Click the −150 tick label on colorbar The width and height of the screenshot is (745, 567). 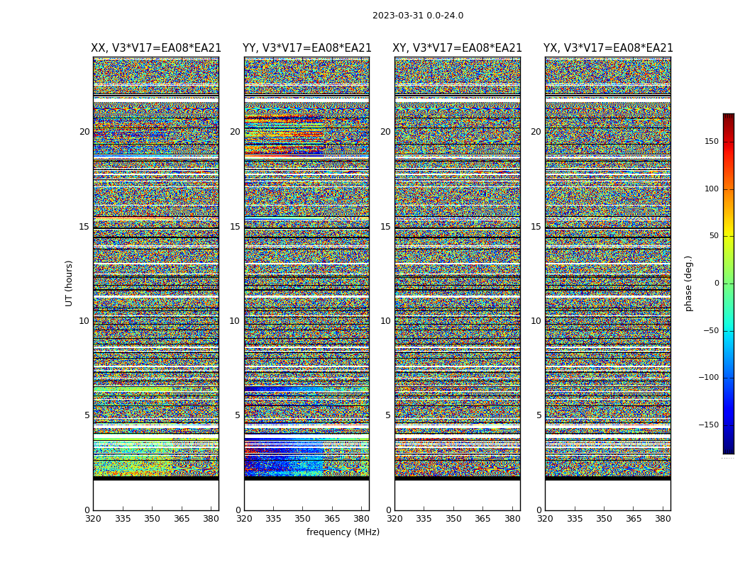pyautogui.click(x=709, y=425)
